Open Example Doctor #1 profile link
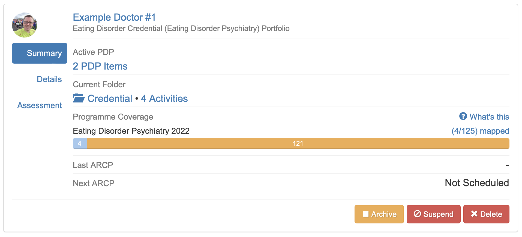522x237 pixels. tap(114, 17)
